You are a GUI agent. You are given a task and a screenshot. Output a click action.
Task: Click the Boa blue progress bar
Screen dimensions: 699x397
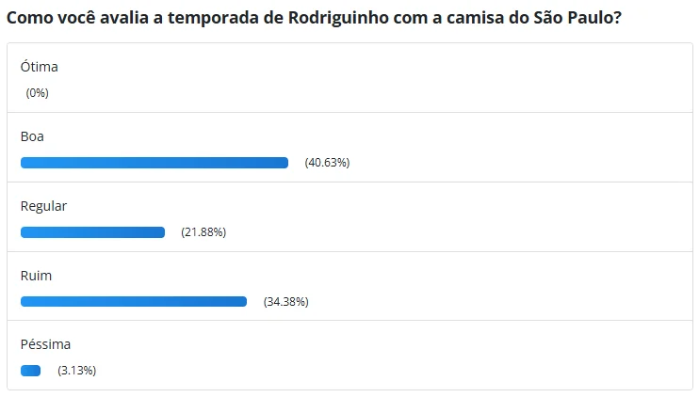pyautogui.click(x=154, y=163)
